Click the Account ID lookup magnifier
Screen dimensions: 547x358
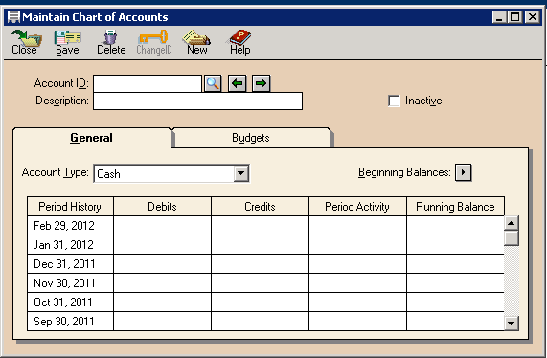click(x=213, y=83)
